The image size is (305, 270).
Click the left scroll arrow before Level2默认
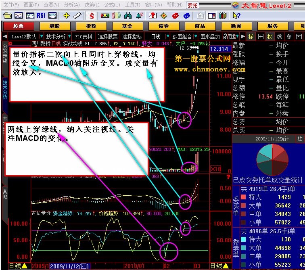tap(5, 36)
